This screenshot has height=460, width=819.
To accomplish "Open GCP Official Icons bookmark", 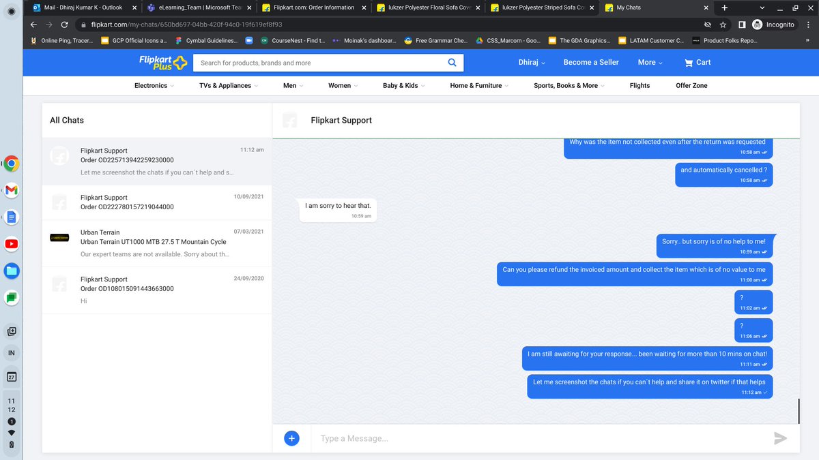I will click(133, 41).
